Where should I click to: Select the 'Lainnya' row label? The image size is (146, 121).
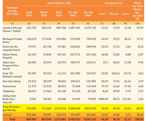[x=7, y=115]
